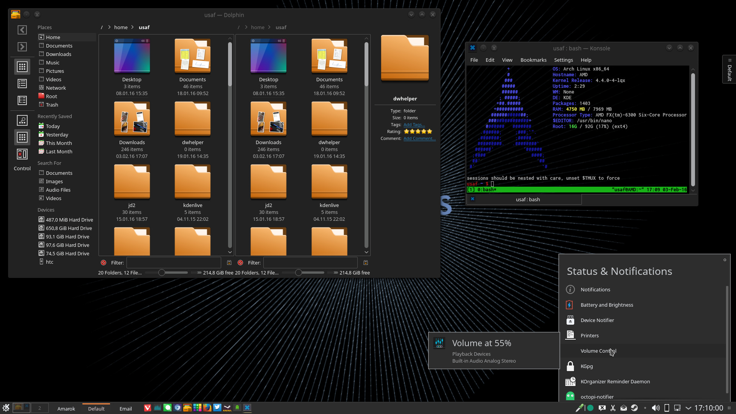Open KGpg in Status & Notifications
Viewport: 736px width, 414px height.
(x=646, y=366)
